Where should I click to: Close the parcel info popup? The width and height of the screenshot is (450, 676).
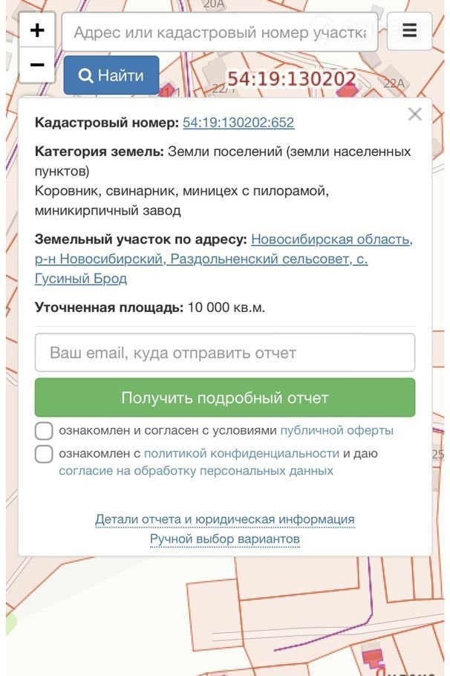(x=414, y=114)
